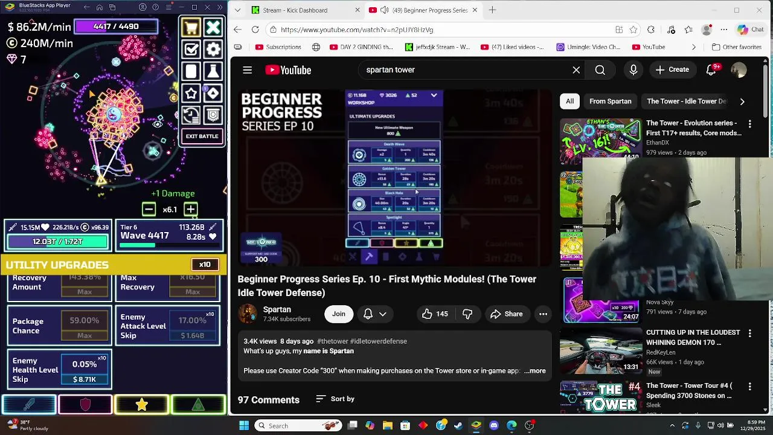Click Join on Spartan channel

(x=339, y=314)
